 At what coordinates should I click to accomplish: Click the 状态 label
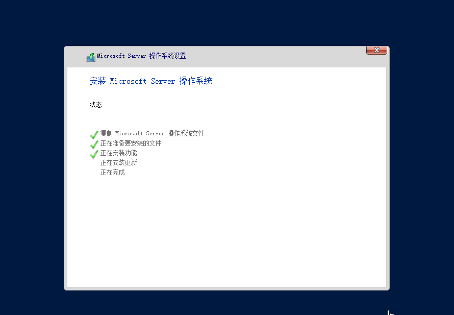coord(95,105)
